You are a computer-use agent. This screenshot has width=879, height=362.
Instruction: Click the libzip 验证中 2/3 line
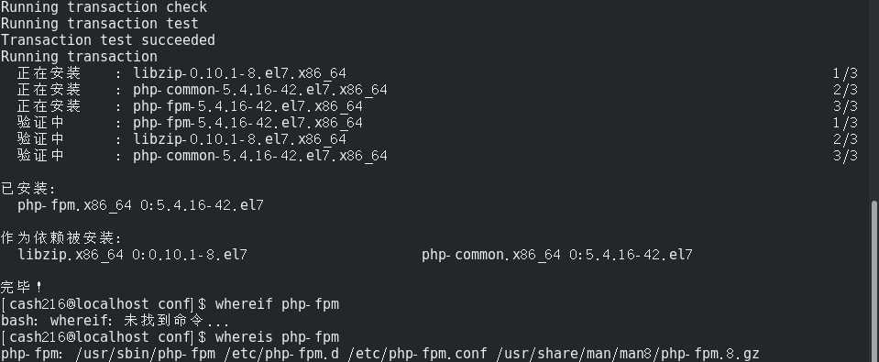(x=437, y=139)
